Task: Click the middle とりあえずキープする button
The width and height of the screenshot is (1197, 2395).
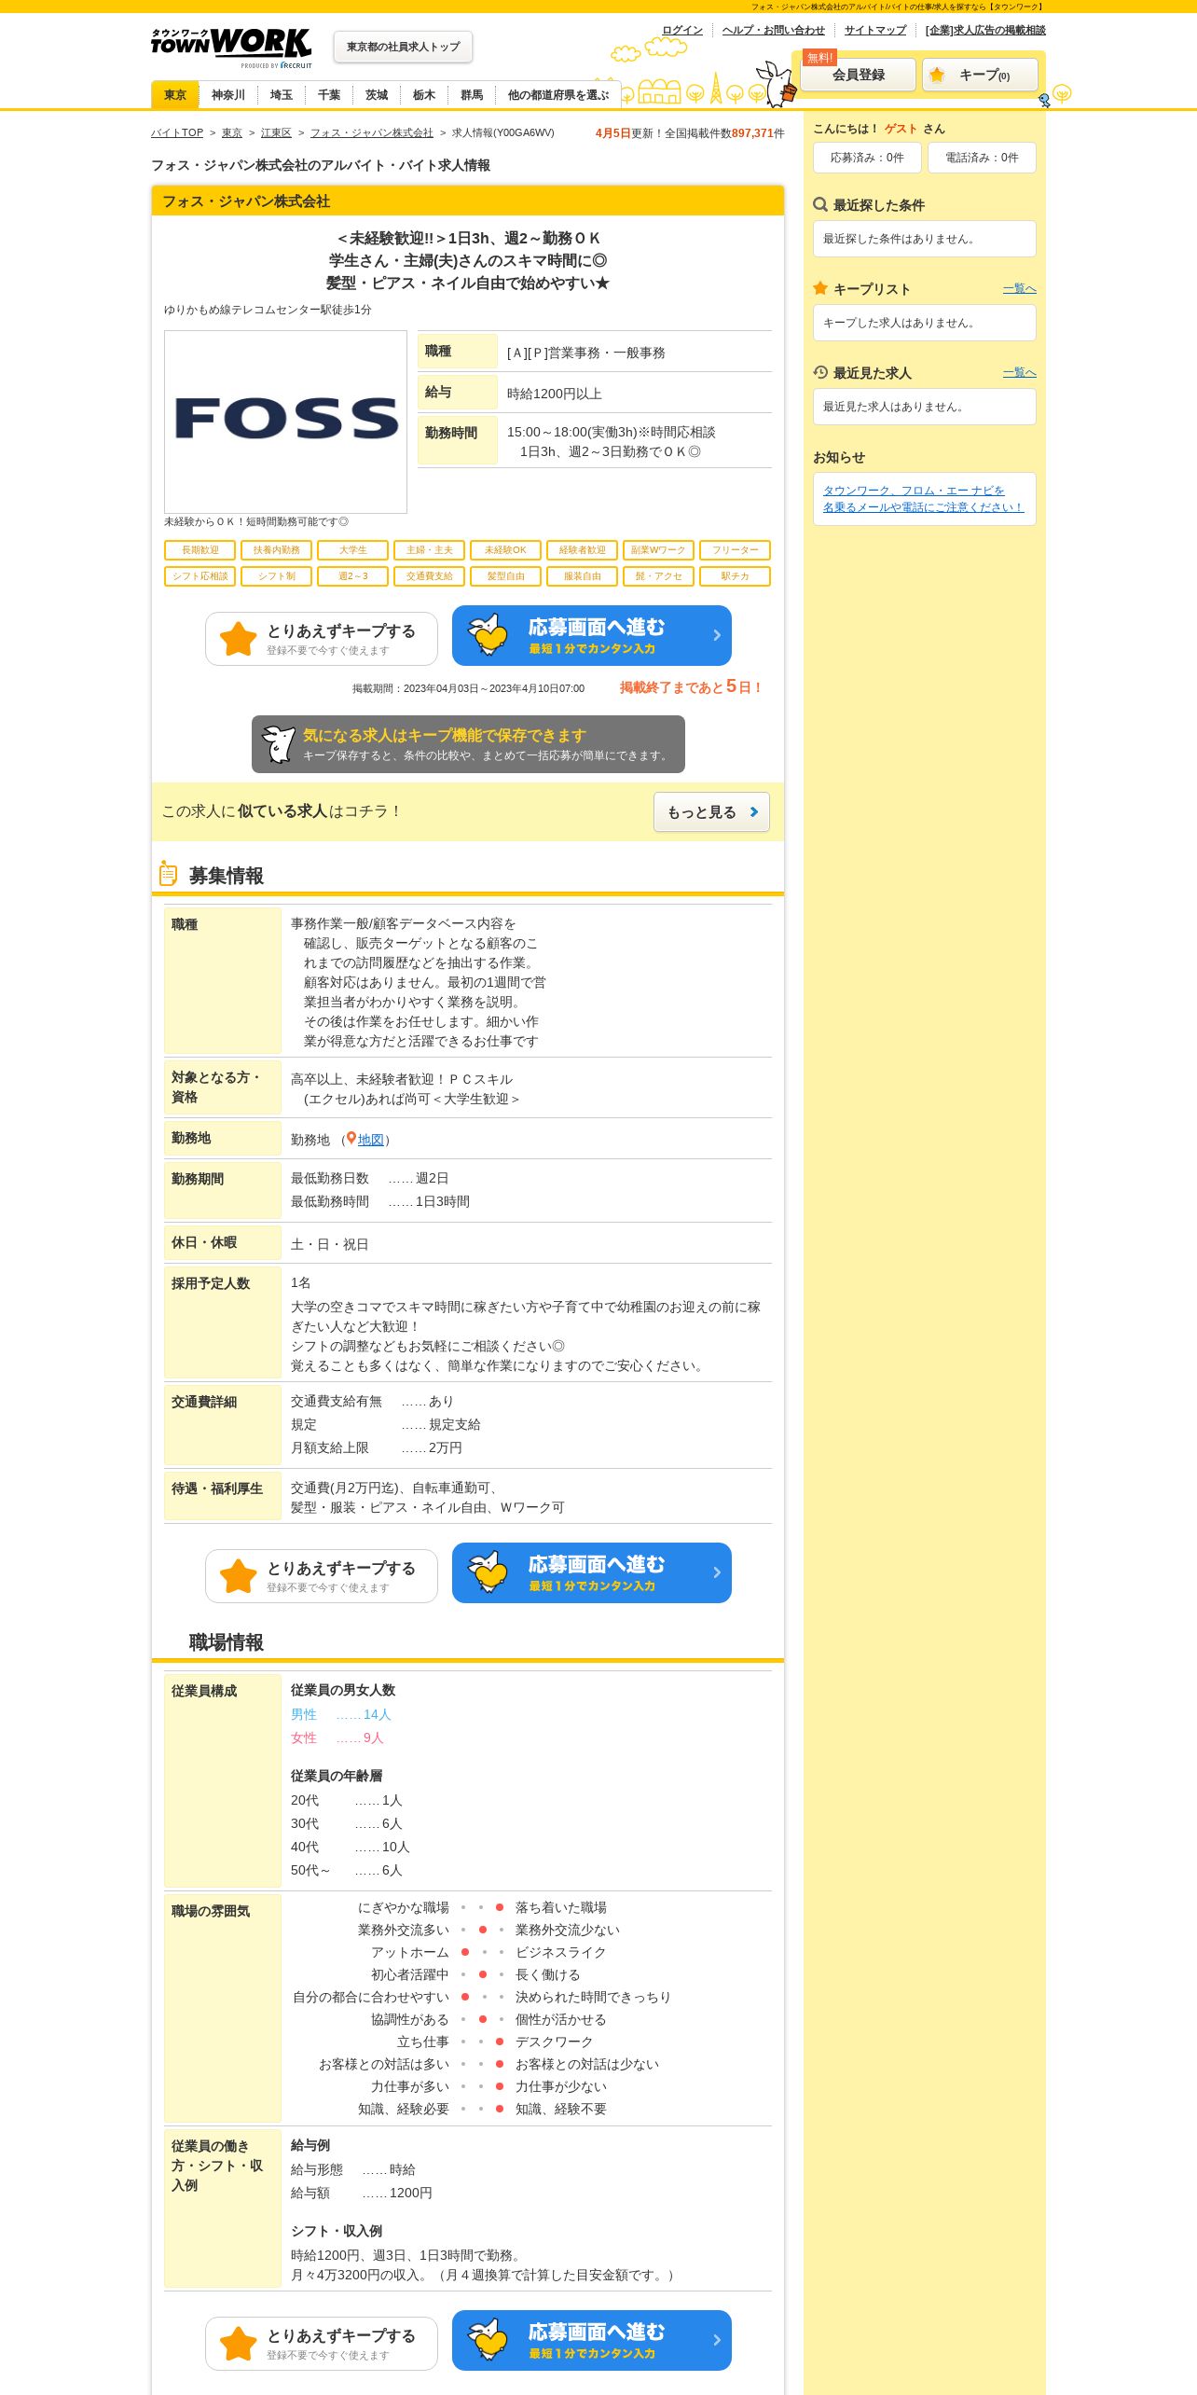Action: 322,1576
